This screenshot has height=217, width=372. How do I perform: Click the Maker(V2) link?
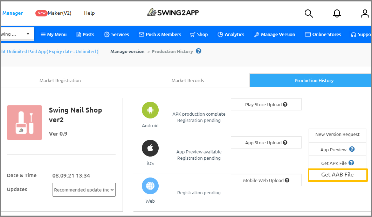(x=54, y=13)
